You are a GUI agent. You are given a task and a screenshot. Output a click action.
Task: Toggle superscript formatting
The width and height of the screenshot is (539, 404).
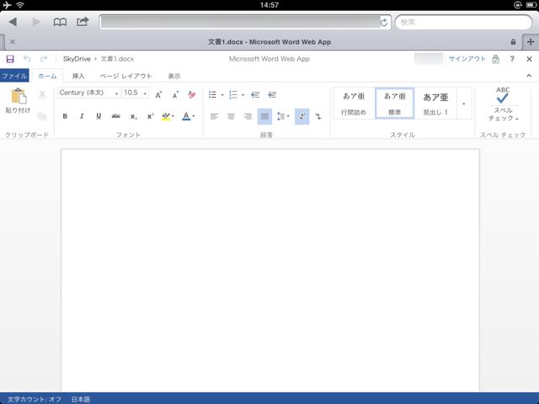point(150,116)
